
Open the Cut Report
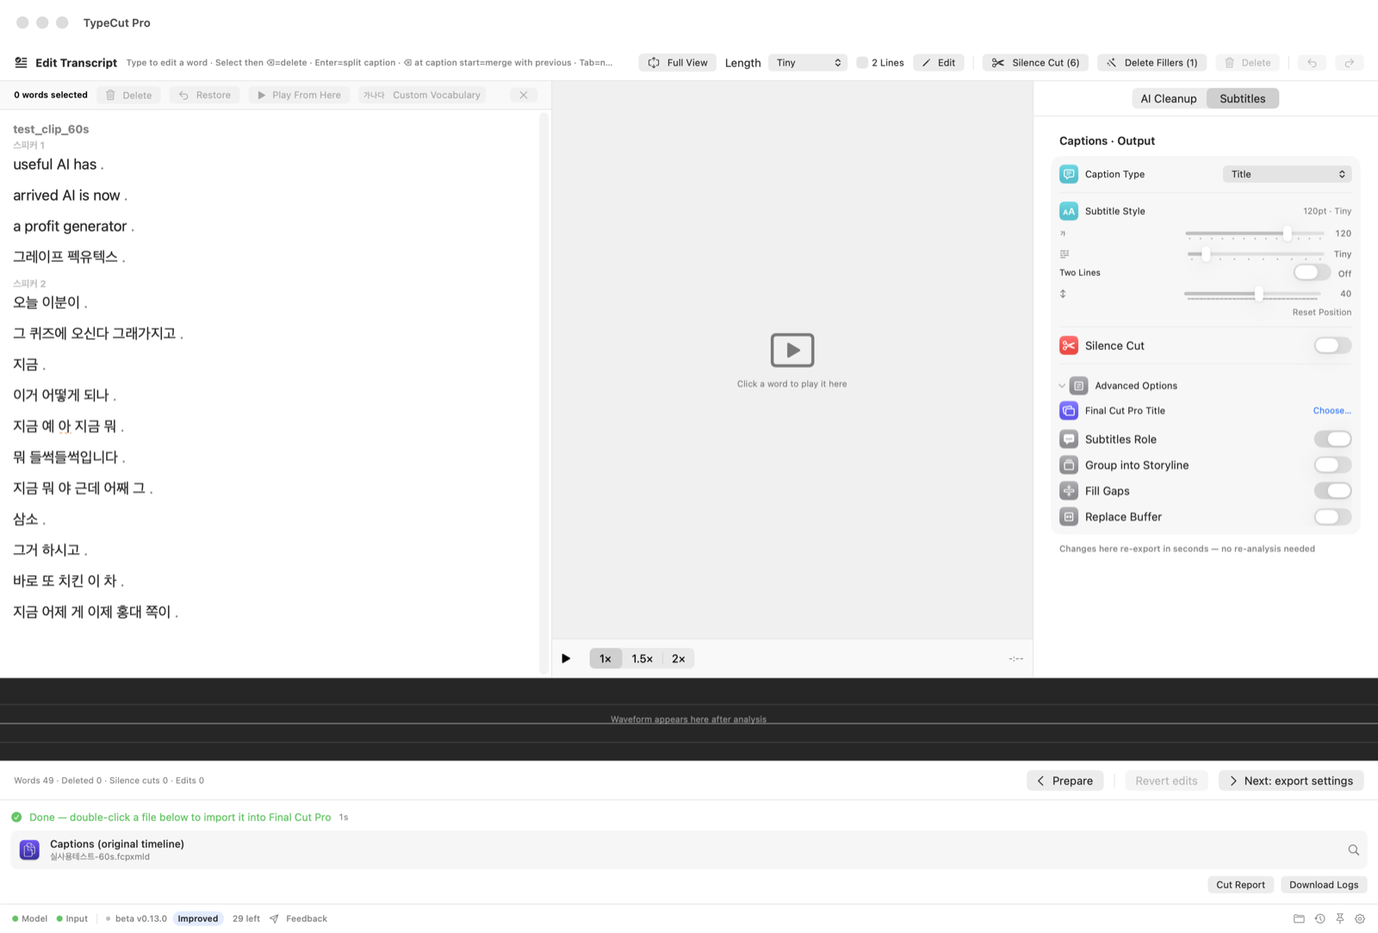[x=1240, y=885]
